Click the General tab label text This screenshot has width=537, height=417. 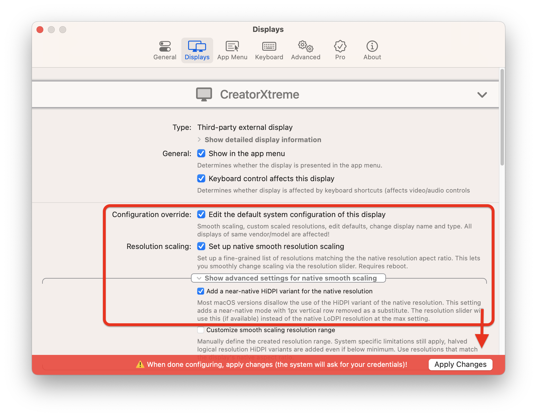click(165, 57)
